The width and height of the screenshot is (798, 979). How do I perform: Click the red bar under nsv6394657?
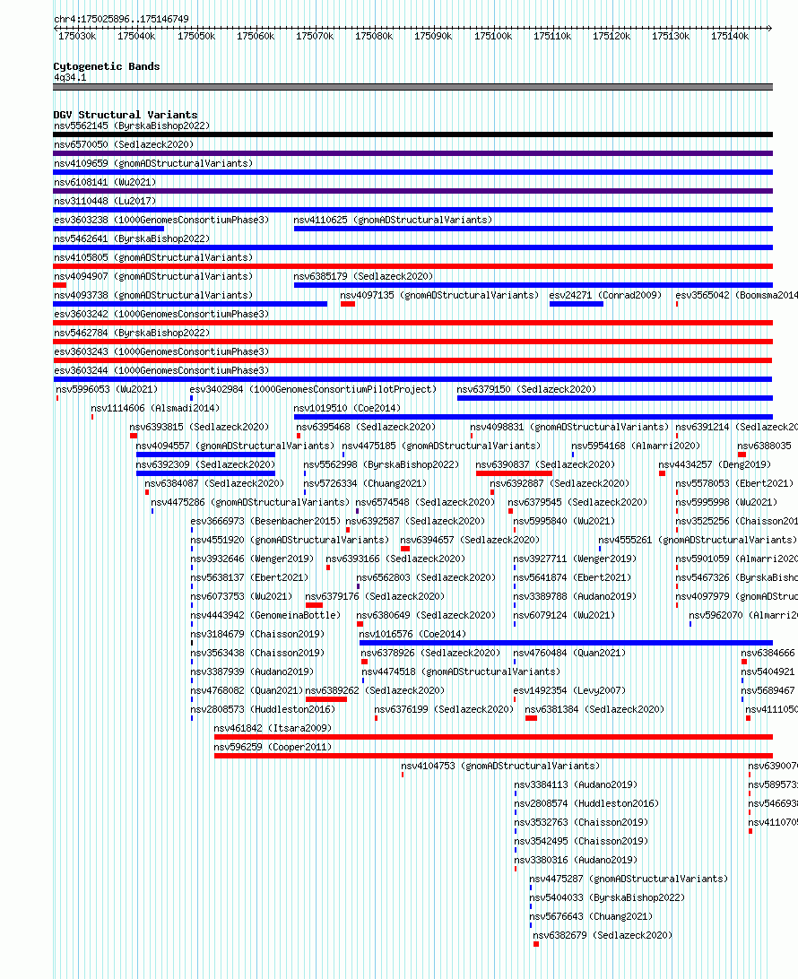pyautogui.click(x=405, y=548)
